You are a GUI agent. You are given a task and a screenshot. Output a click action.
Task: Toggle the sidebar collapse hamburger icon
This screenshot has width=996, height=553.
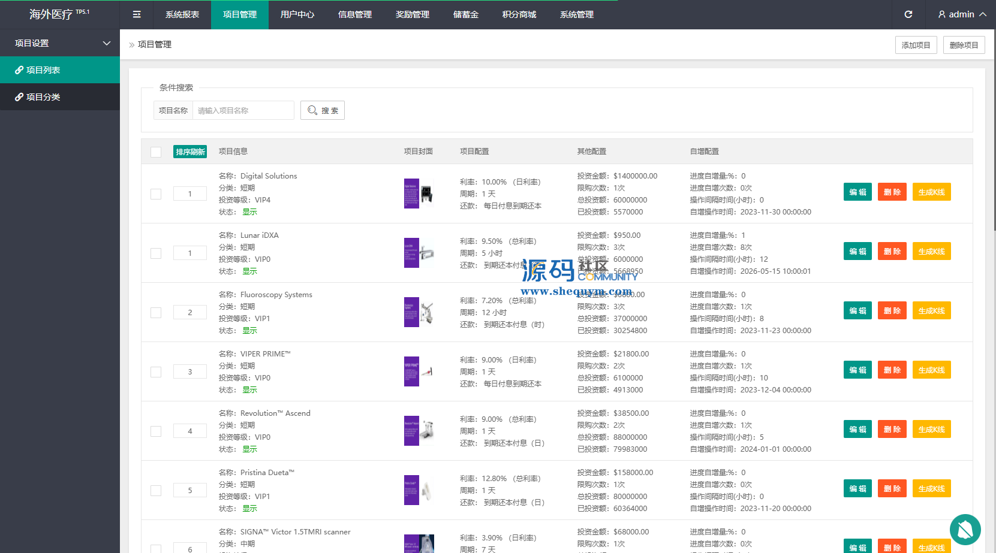point(137,14)
